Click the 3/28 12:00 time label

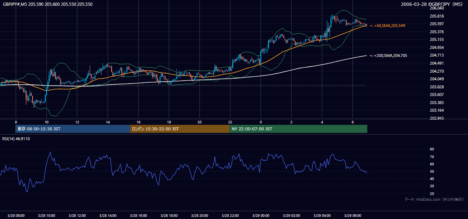(77, 216)
